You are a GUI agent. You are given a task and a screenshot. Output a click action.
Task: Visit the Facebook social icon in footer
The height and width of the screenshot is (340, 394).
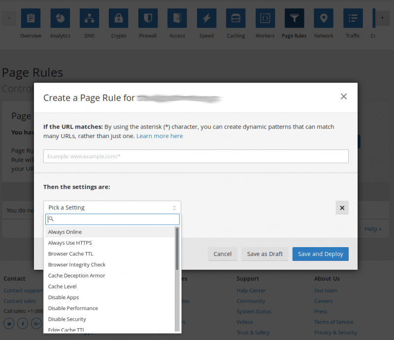[x=23, y=324]
